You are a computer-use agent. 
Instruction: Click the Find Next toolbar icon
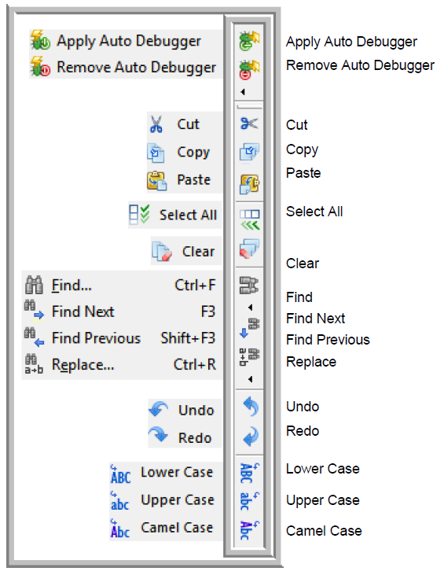click(x=249, y=328)
